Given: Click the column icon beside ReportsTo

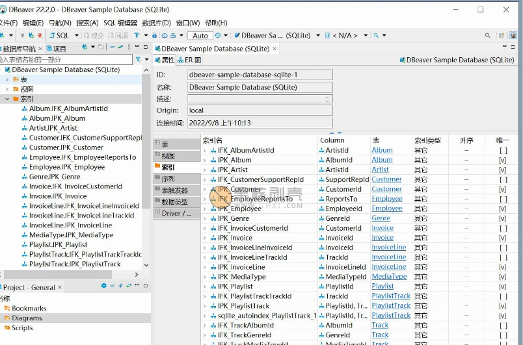Looking at the screenshot, I should pos(321,199).
